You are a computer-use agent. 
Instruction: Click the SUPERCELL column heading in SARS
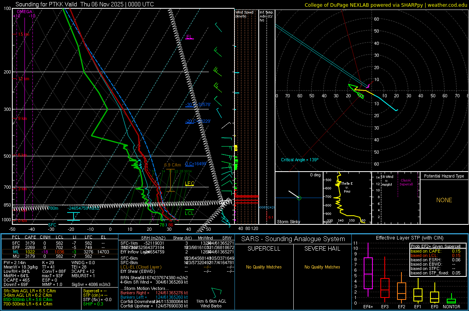(264, 249)
